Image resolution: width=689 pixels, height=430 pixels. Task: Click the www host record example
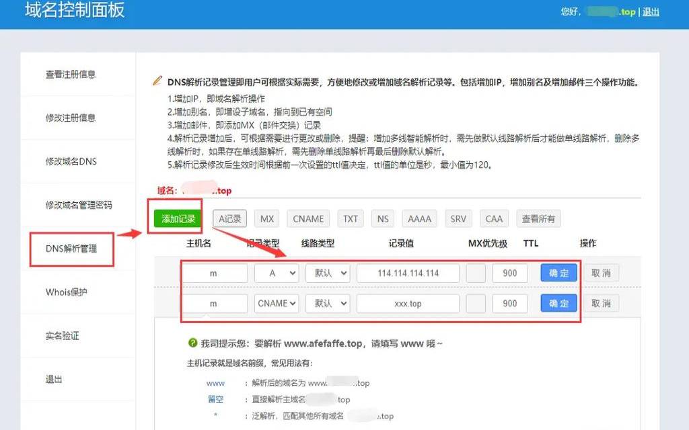click(215, 383)
